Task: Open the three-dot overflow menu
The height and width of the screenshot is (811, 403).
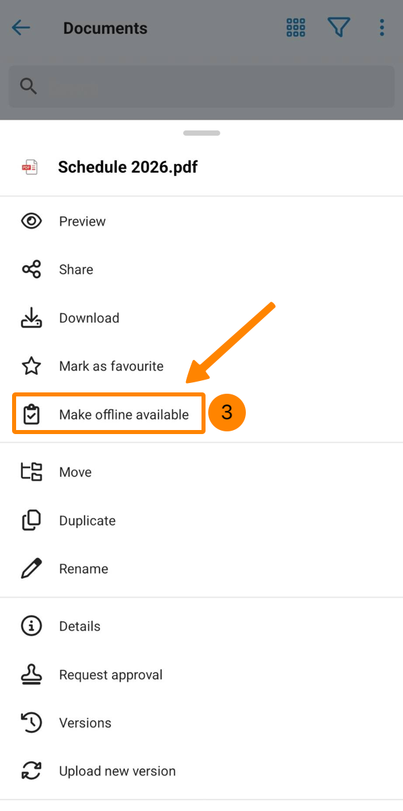Action: pyautogui.click(x=382, y=28)
